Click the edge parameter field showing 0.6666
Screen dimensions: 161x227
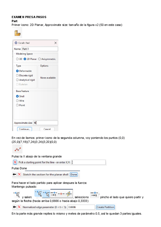(81, 207)
